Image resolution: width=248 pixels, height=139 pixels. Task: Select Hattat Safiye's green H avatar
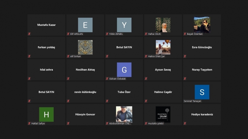coord(46,114)
